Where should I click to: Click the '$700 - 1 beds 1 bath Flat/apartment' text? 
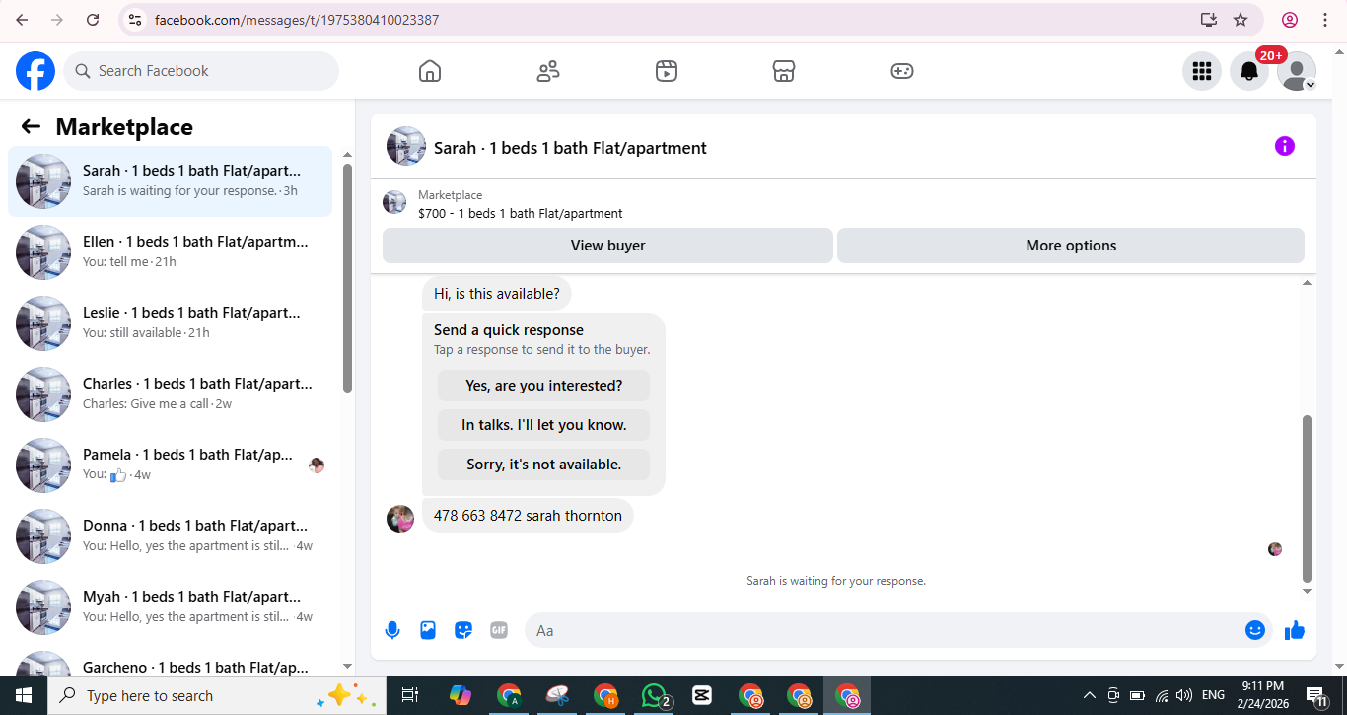[520, 213]
